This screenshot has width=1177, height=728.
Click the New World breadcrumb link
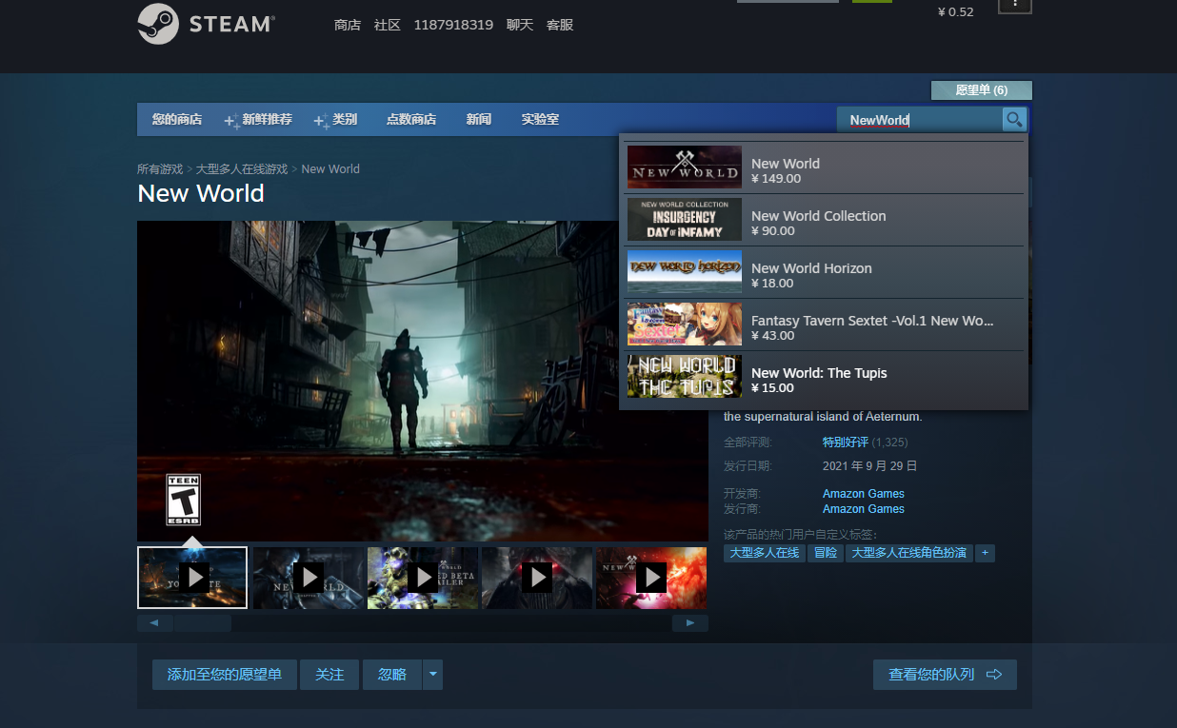(x=330, y=169)
